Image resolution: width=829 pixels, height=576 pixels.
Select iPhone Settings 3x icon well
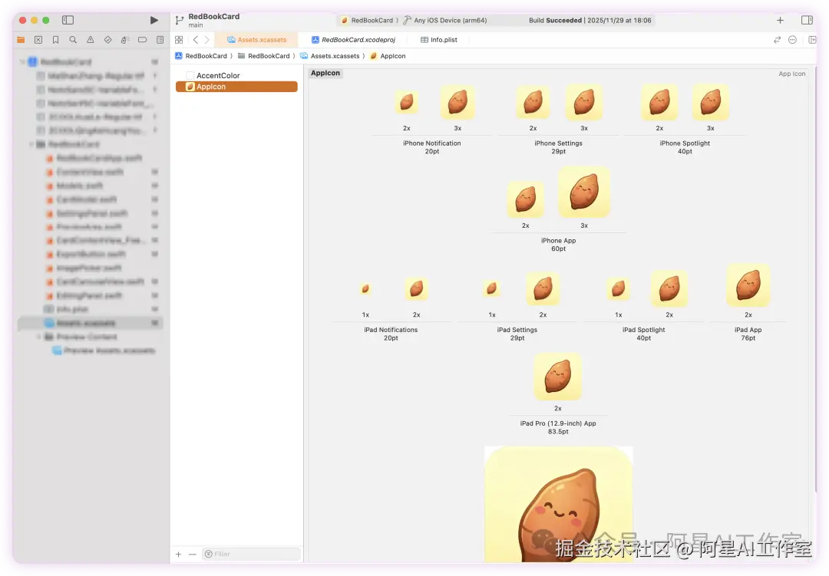tap(584, 102)
